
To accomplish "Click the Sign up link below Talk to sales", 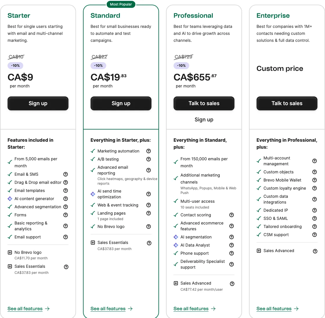I will [204, 119].
